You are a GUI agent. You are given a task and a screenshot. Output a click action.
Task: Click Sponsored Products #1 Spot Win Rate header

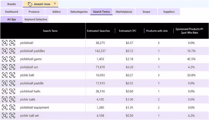tap(190, 31)
